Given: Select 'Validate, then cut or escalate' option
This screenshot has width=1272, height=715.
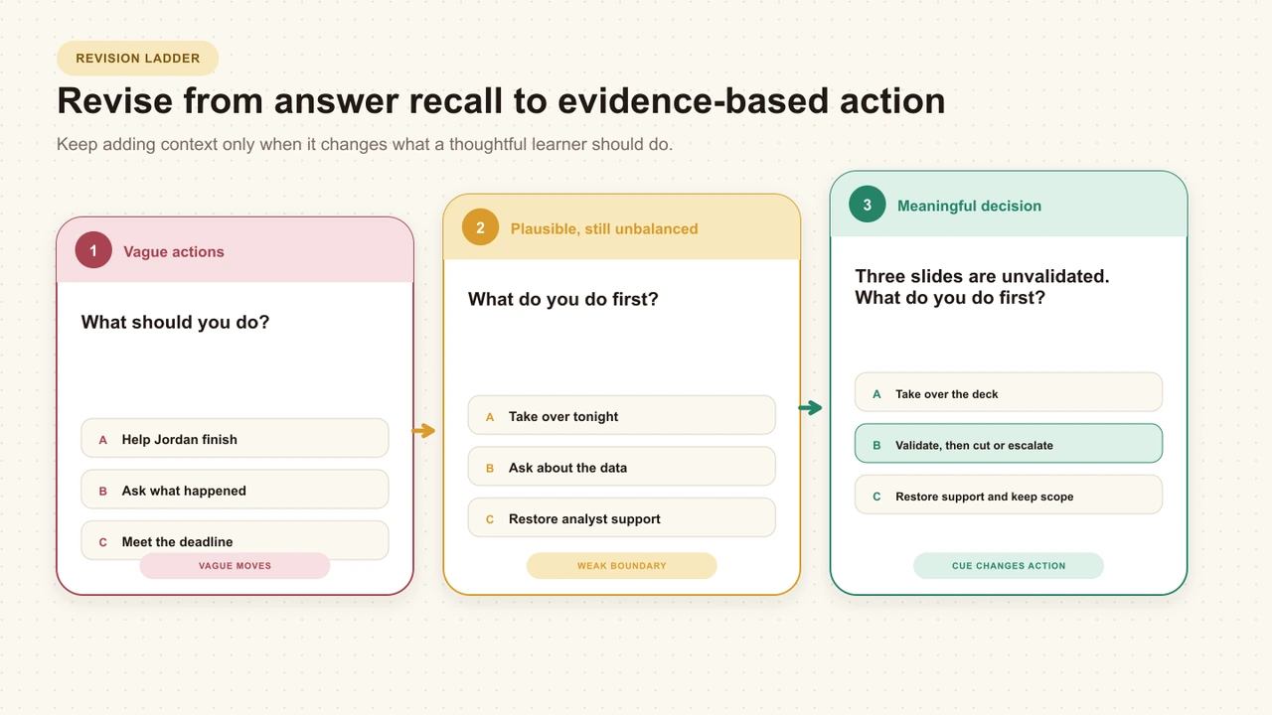Looking at the screenshot, I should (x=1008, y=445).
